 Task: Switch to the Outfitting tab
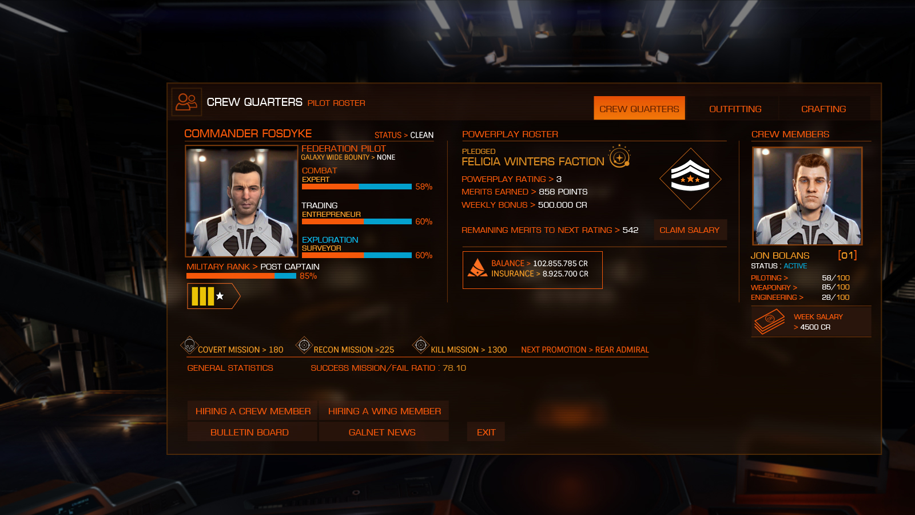pyautogui.click(x=735, y=109)
